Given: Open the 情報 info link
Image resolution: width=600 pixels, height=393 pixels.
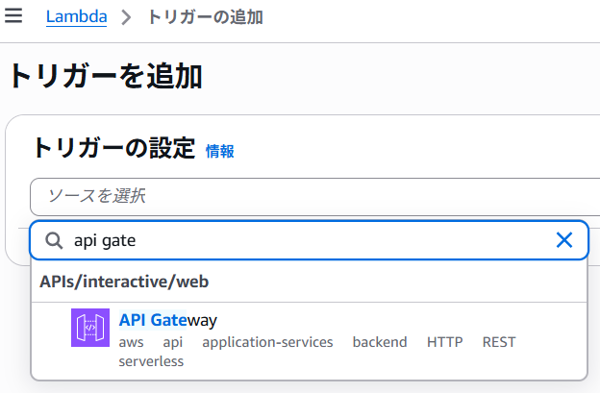Looking at the screenshot, I should coord(219,151).
